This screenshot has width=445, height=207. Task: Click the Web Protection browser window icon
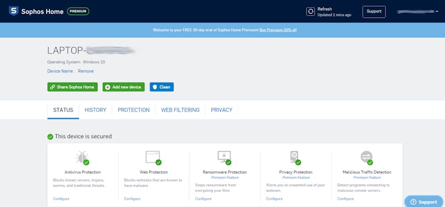pyautogui.click(x=154, y=158)
